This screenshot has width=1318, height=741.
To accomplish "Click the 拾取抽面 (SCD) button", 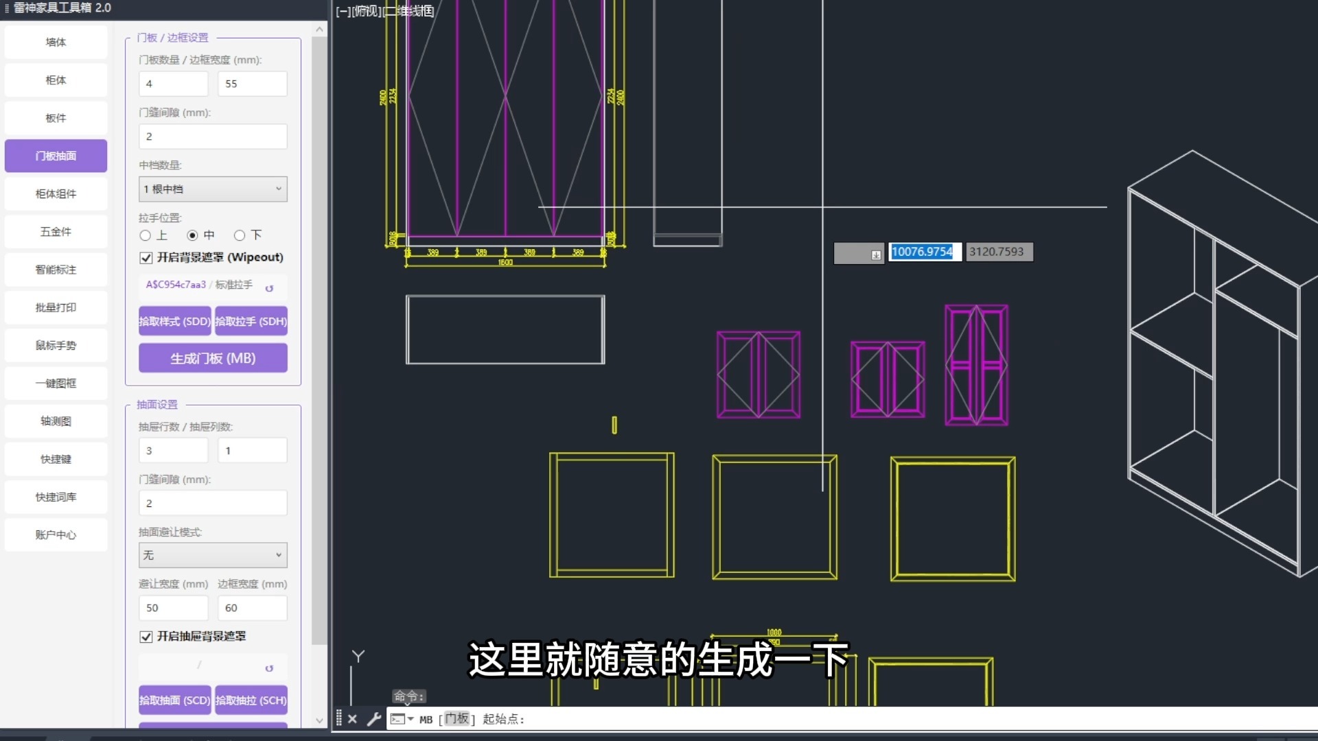I will 174,701.
